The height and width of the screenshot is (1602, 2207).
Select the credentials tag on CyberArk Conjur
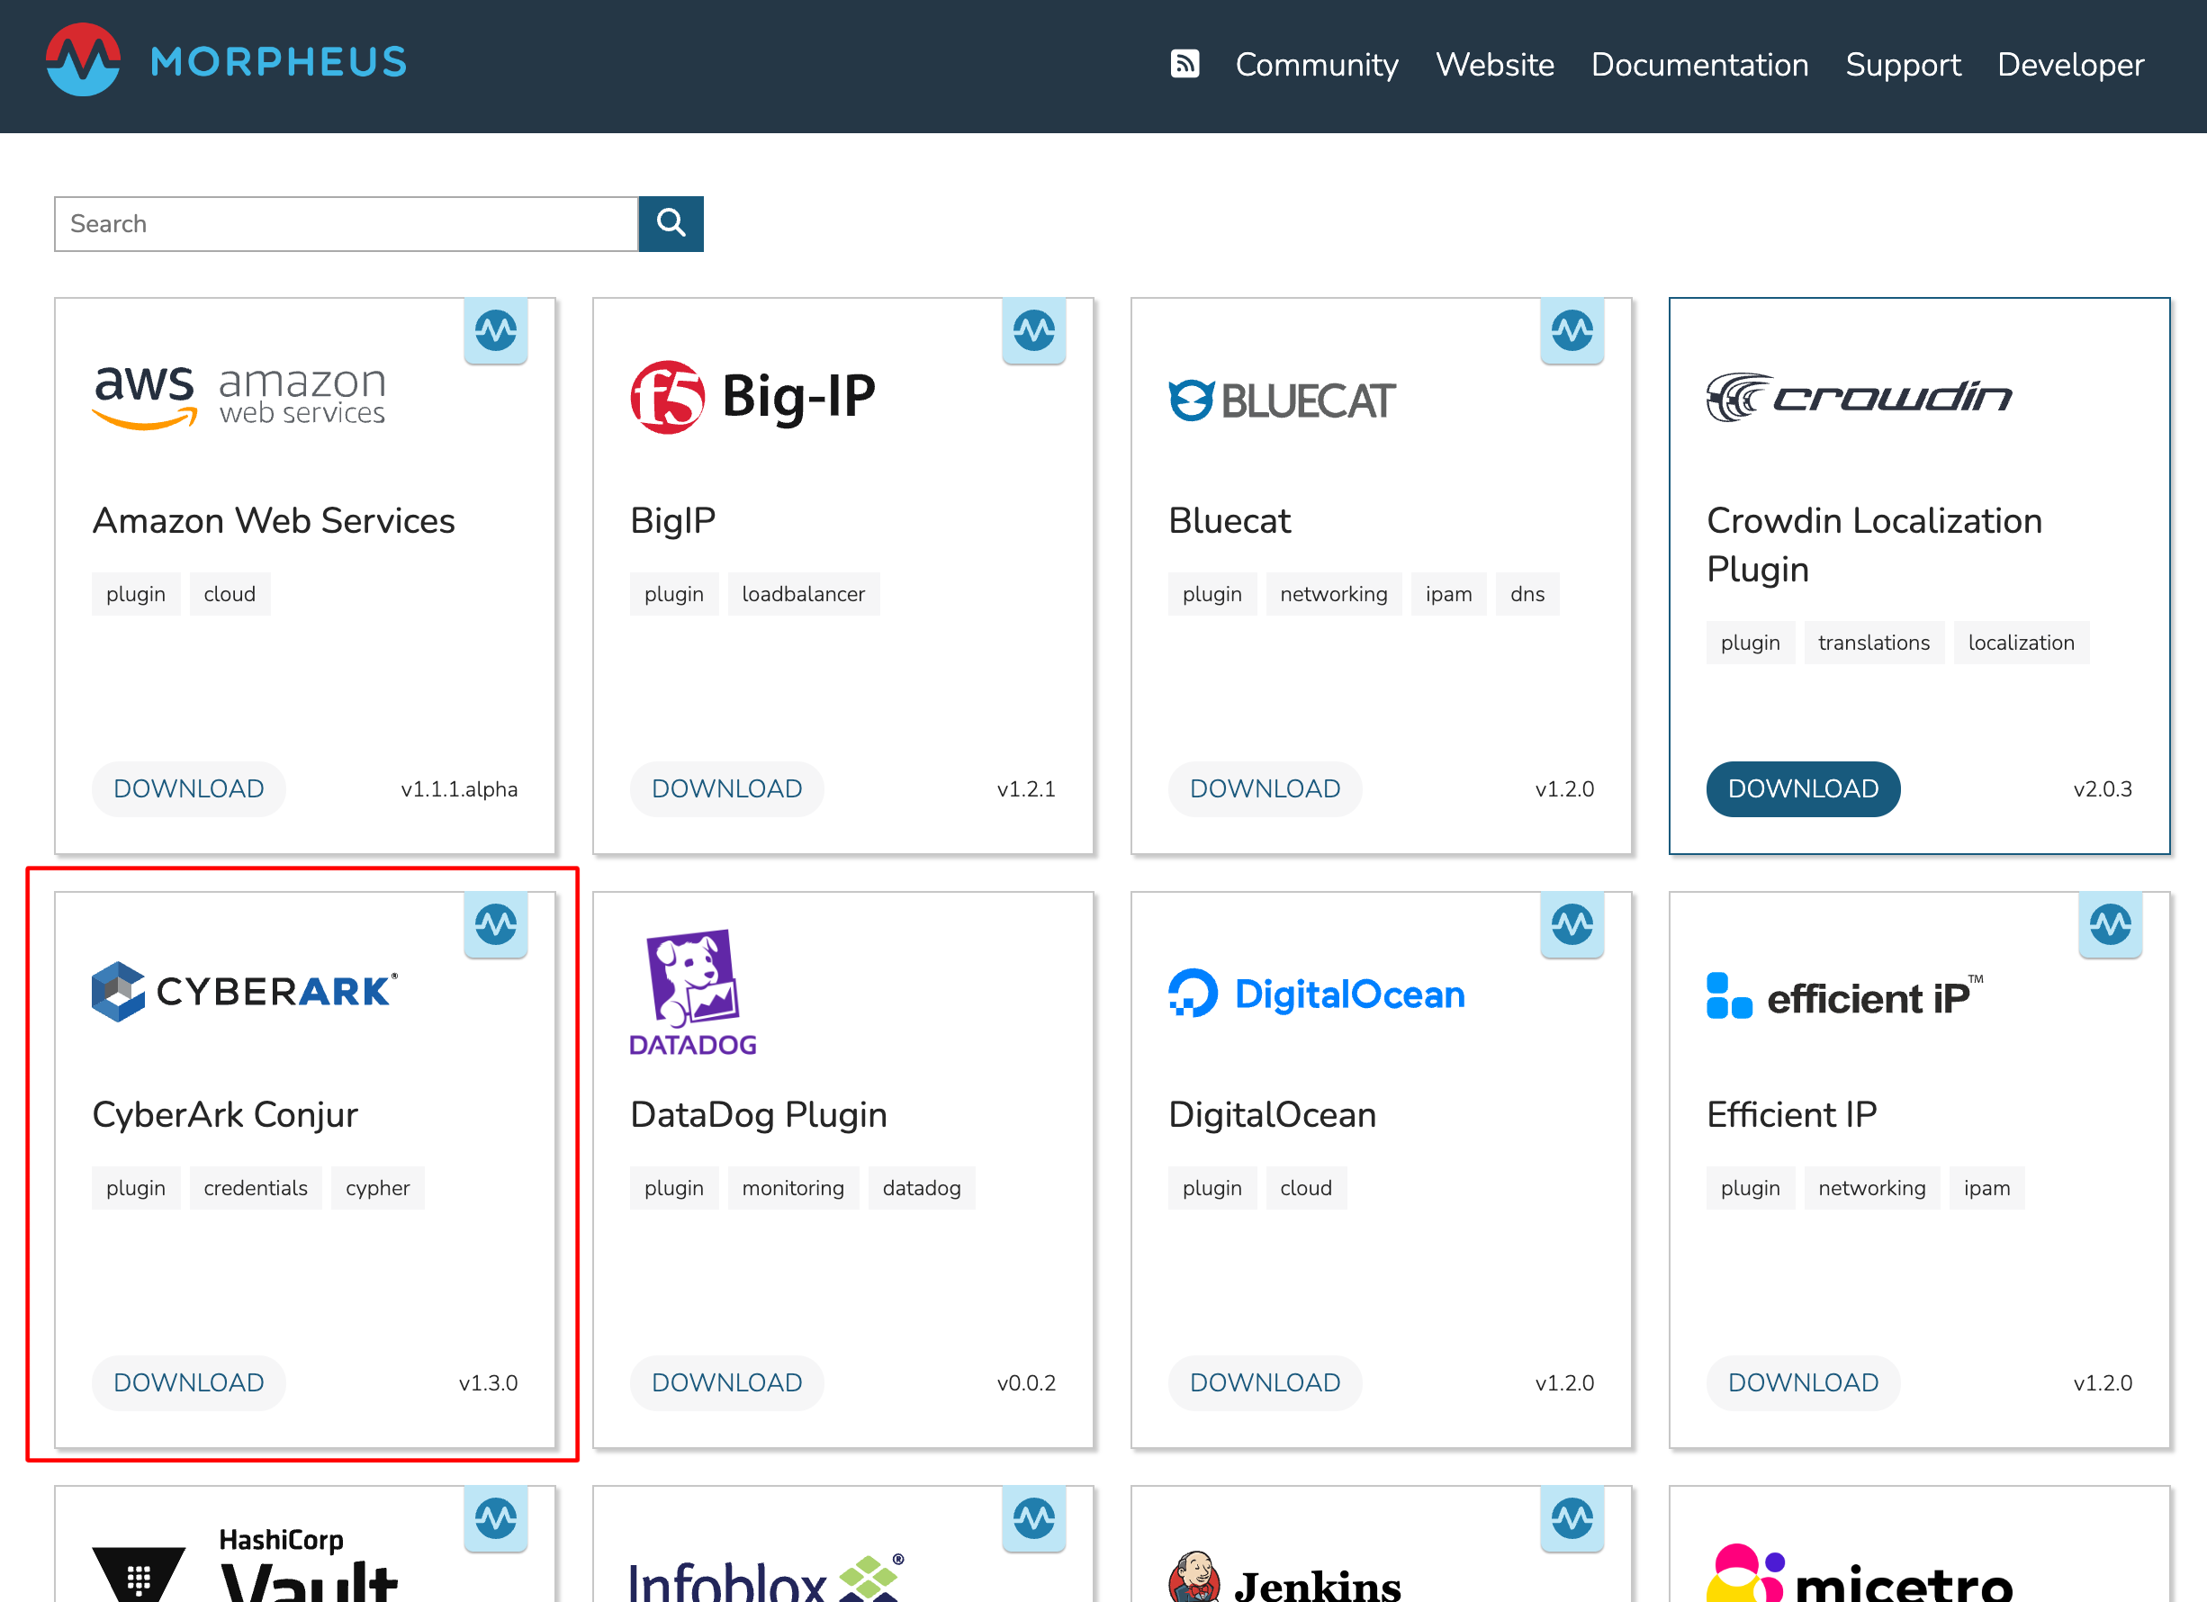click(255, 1187)
